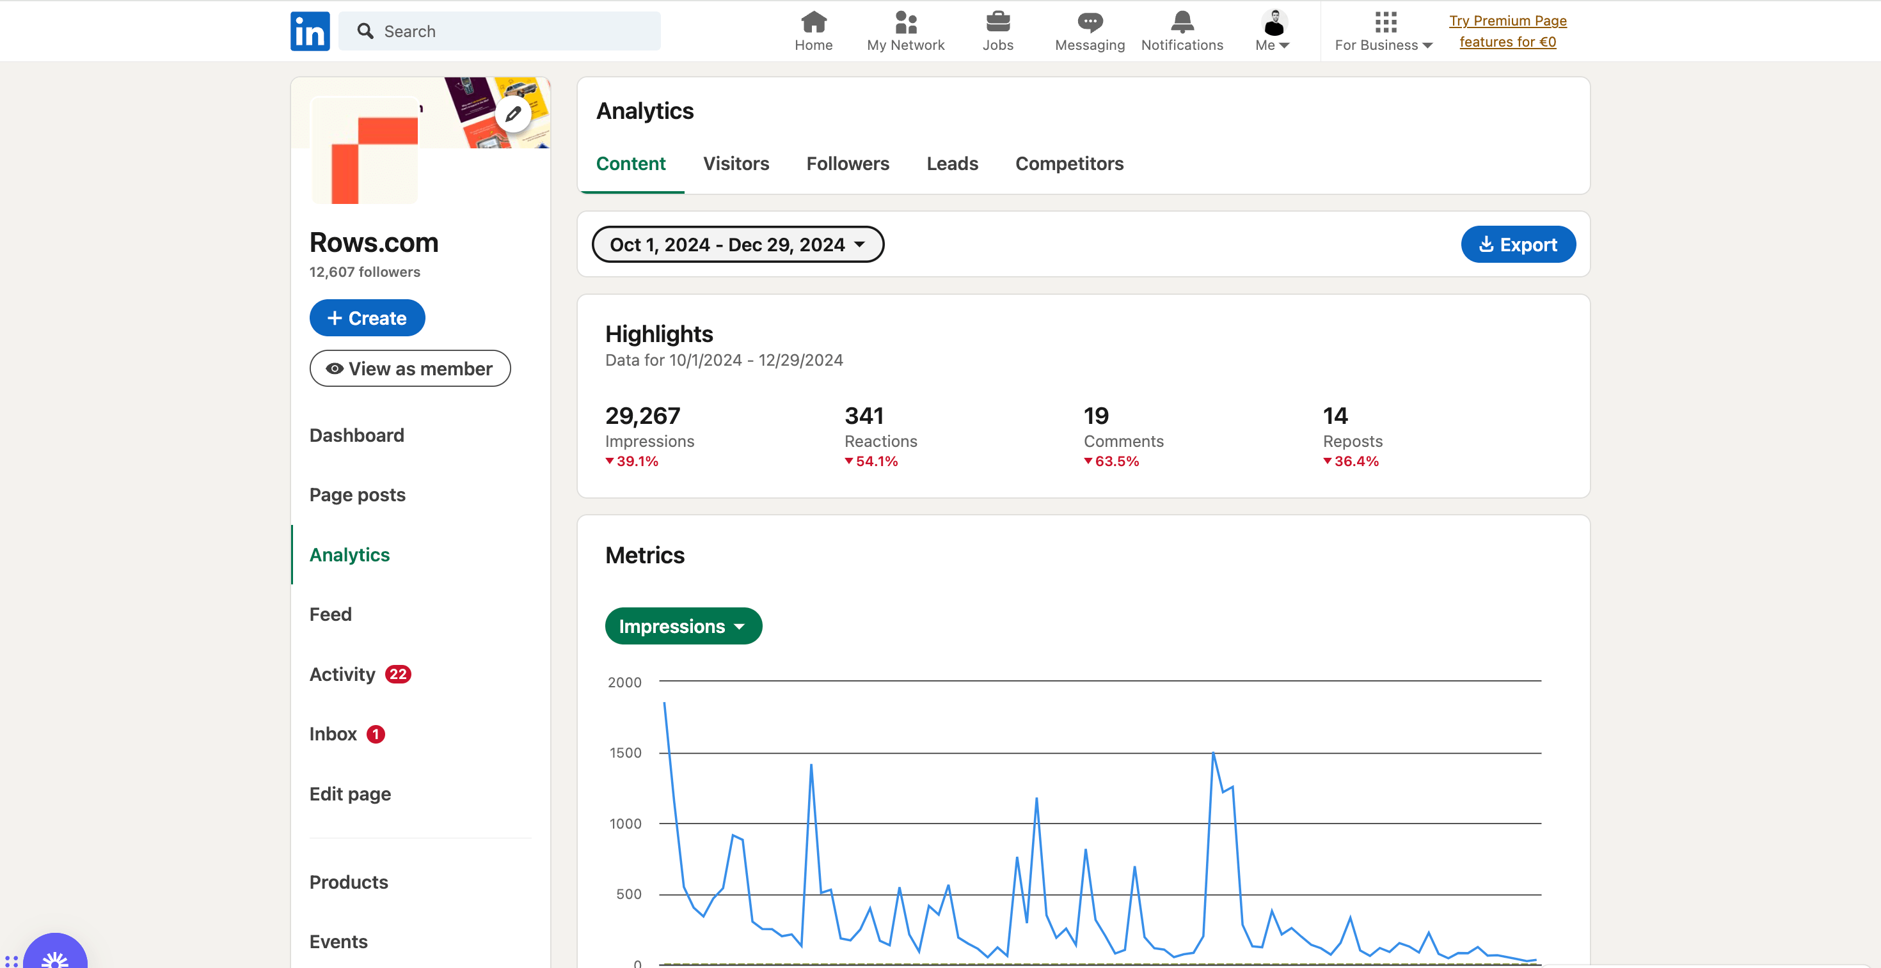1881x968 pixels.
Task: Click the Notifications bell icon
Action: [1182, 29]
